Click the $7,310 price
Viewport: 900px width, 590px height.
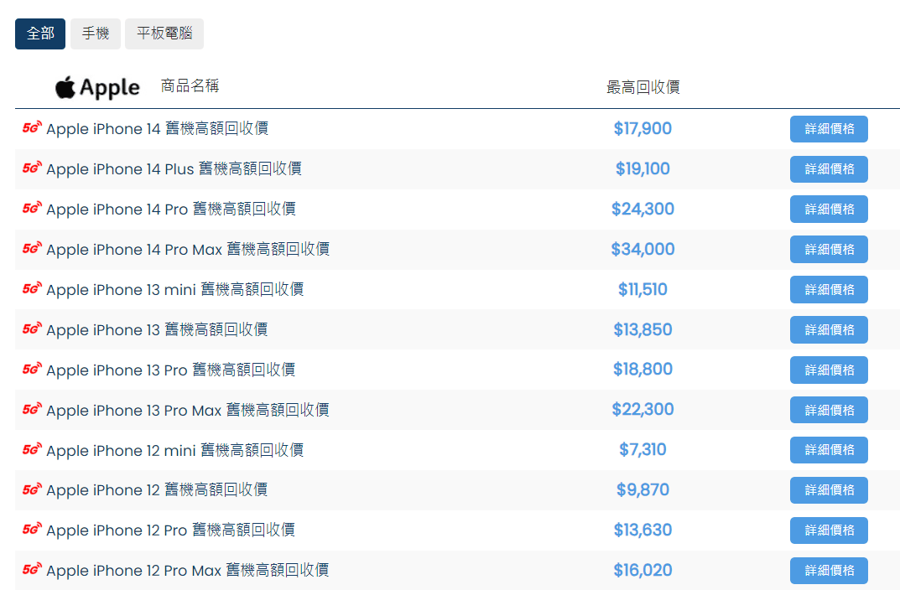pos(642,449)
